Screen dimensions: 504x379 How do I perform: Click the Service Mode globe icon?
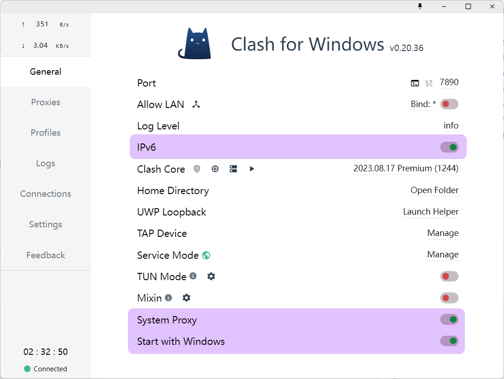coord(206,255)
